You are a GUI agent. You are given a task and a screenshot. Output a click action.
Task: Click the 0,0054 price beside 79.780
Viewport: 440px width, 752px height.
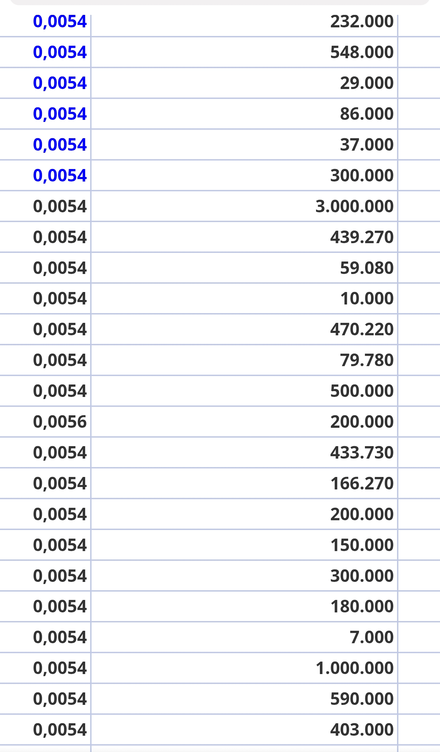pyautogui.click(x=60, y=360)
